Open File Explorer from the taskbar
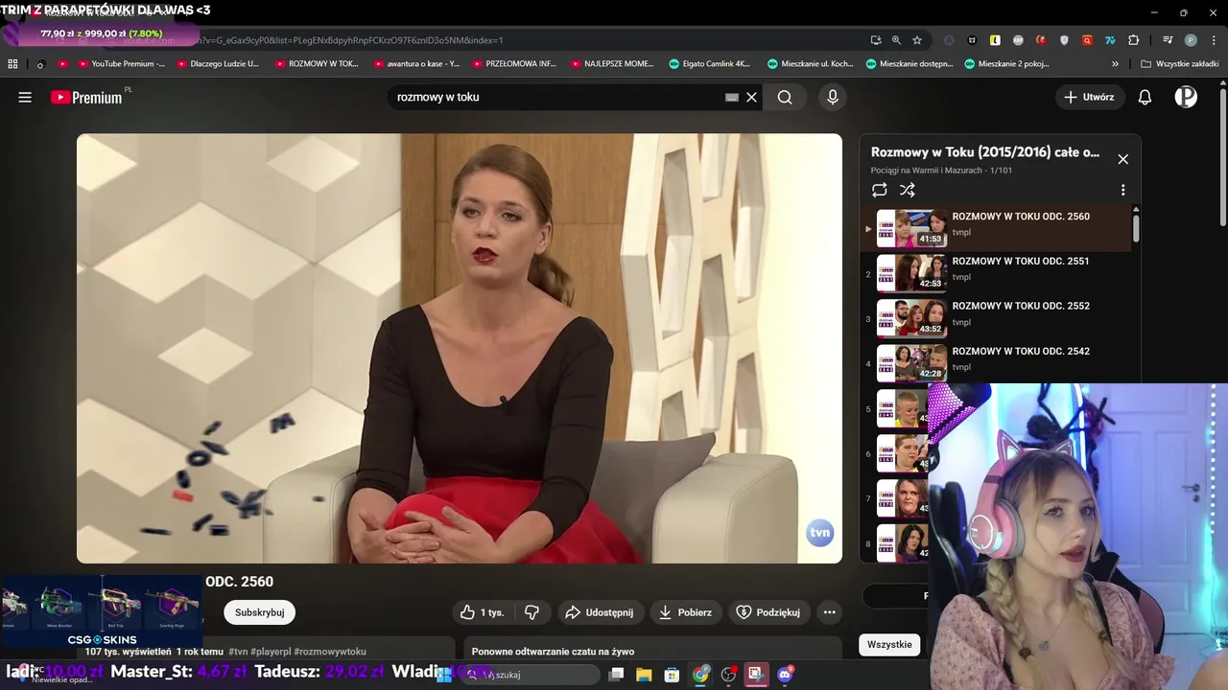This screenshot has height=690, width=1228. pos(644,675)
